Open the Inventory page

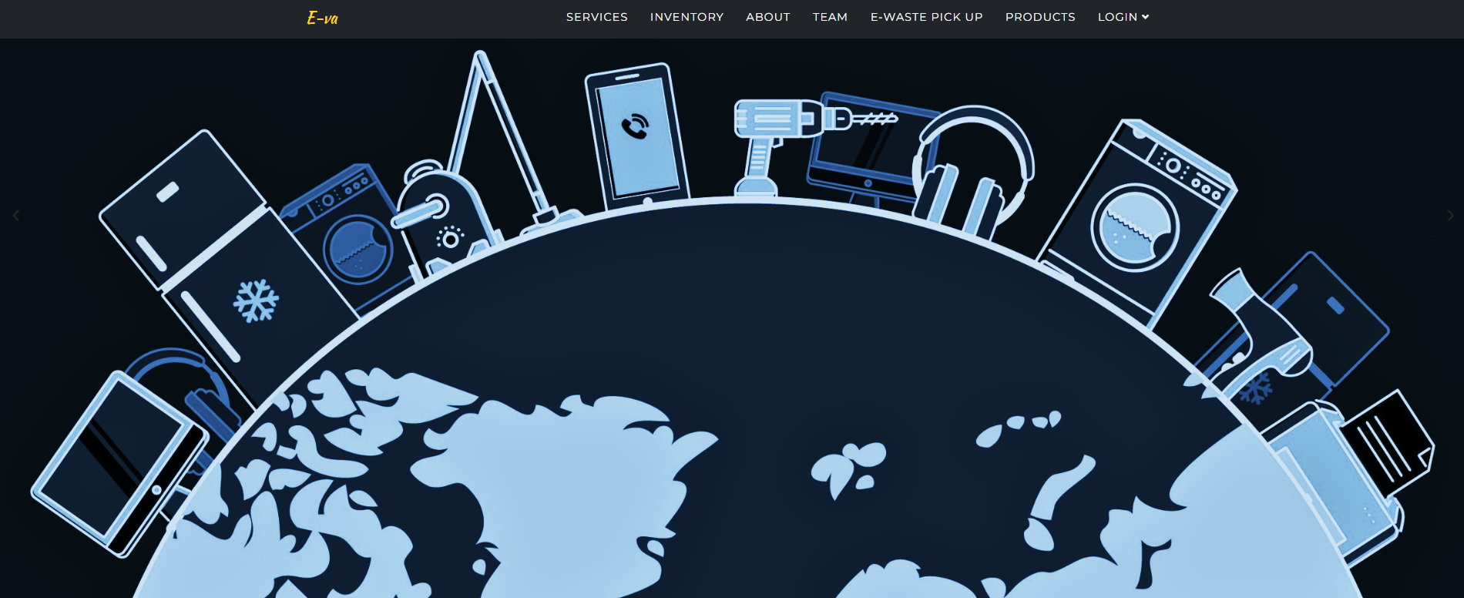pyautogui.click(x=687, y=17)
